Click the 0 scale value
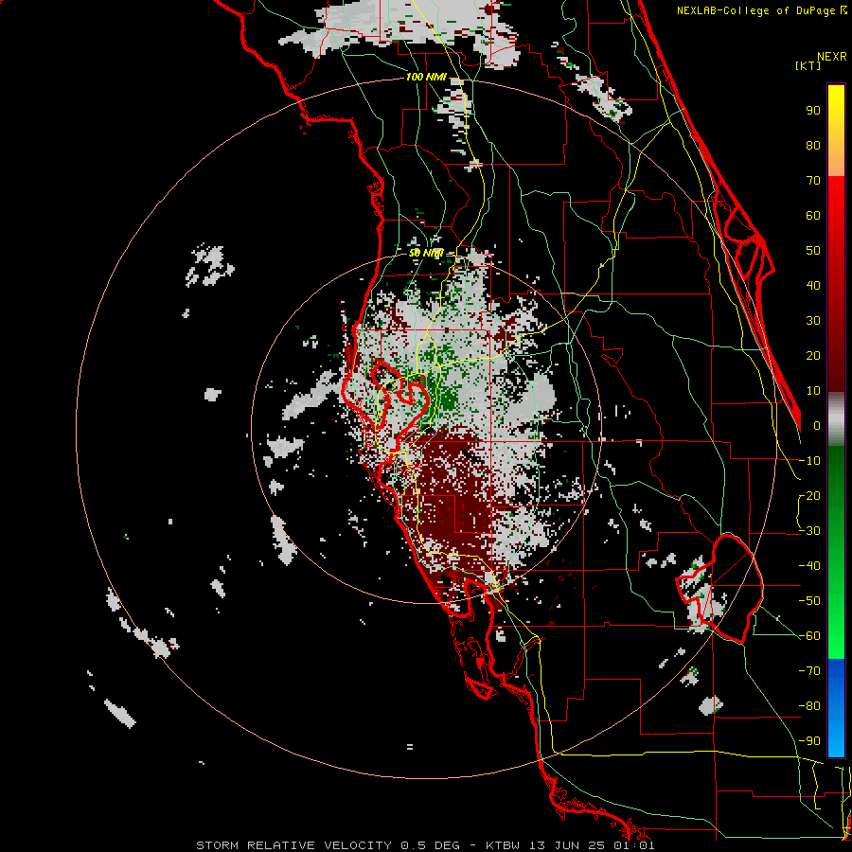This screenshot has width=852, height=852. click(817, 426)
